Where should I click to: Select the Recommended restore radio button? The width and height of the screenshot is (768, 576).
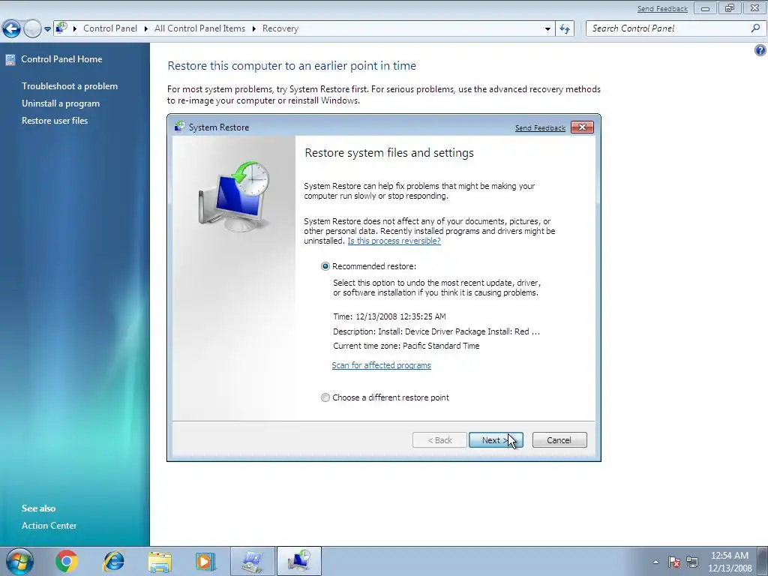click(x=325, y=266)
